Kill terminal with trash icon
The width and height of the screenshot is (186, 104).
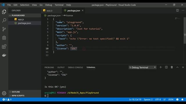point(172,67)
